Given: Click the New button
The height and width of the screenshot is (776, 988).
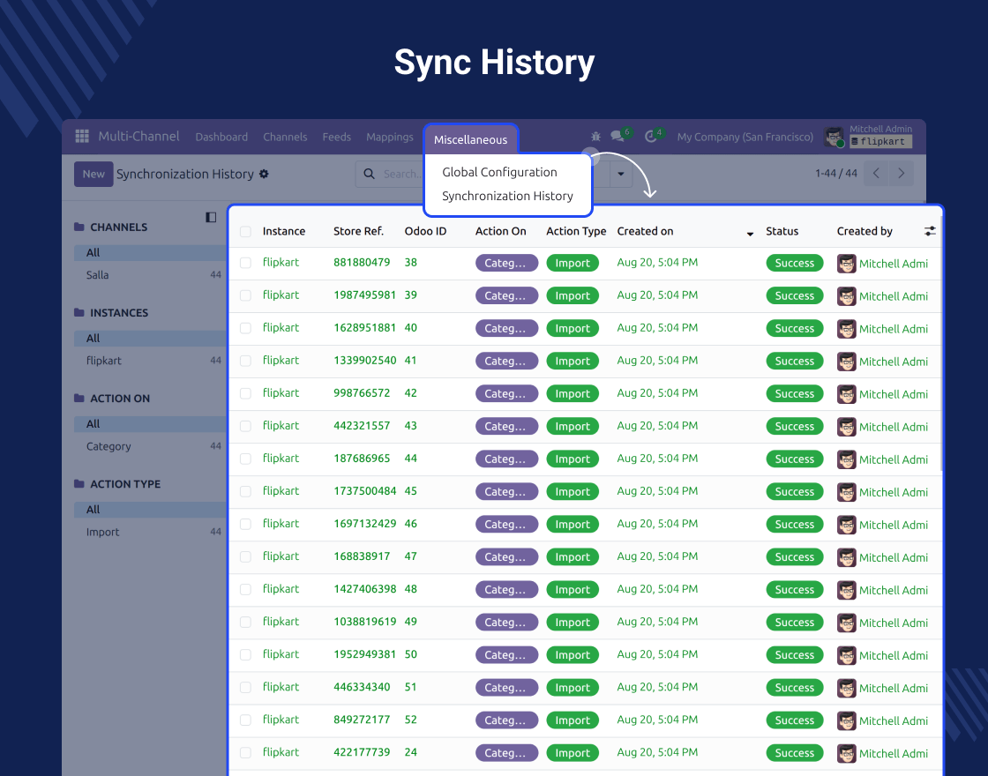Looking at the screenshot, I should coord(94,174).
